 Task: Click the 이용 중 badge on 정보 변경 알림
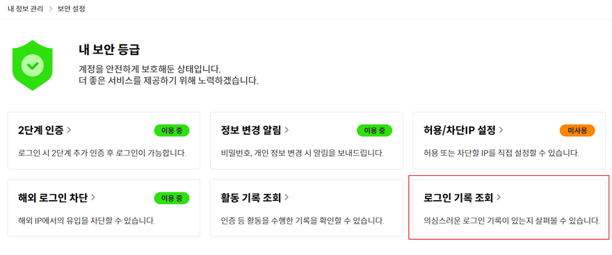click(x=375, y=131)
